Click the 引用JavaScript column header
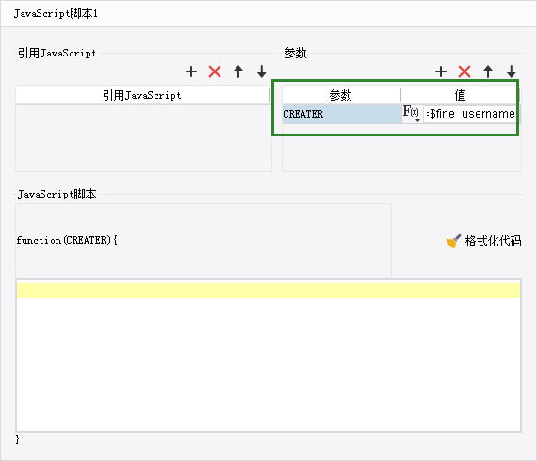Image resolution: width=537 pixels, height=461 pixels. pos(142,95)
